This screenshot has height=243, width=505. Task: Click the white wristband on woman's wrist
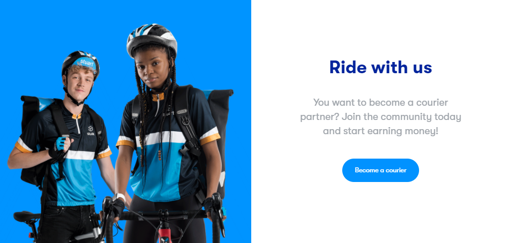(x=120, y=196)
